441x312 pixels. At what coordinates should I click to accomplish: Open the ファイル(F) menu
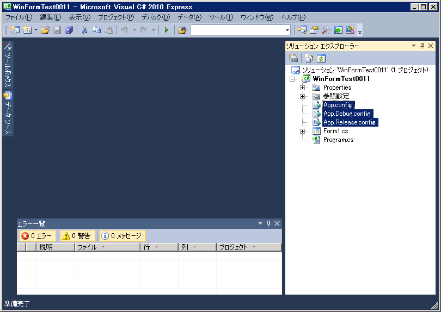click(19, 17)
